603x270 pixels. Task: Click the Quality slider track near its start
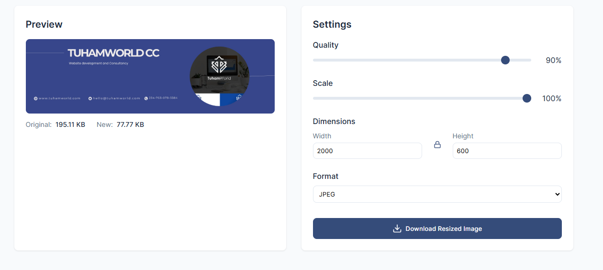(320, 60)
